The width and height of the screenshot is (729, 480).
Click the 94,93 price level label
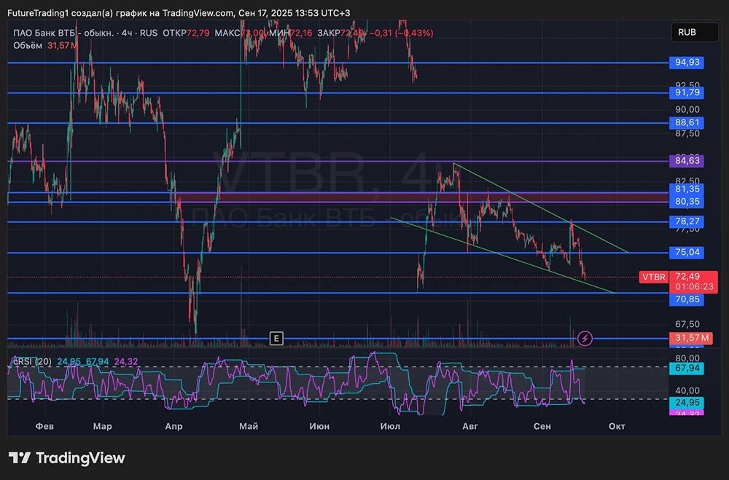(687, 62)
